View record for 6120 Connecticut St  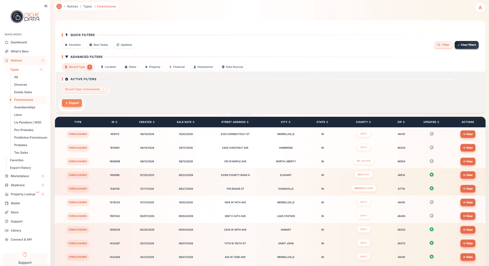468,134
